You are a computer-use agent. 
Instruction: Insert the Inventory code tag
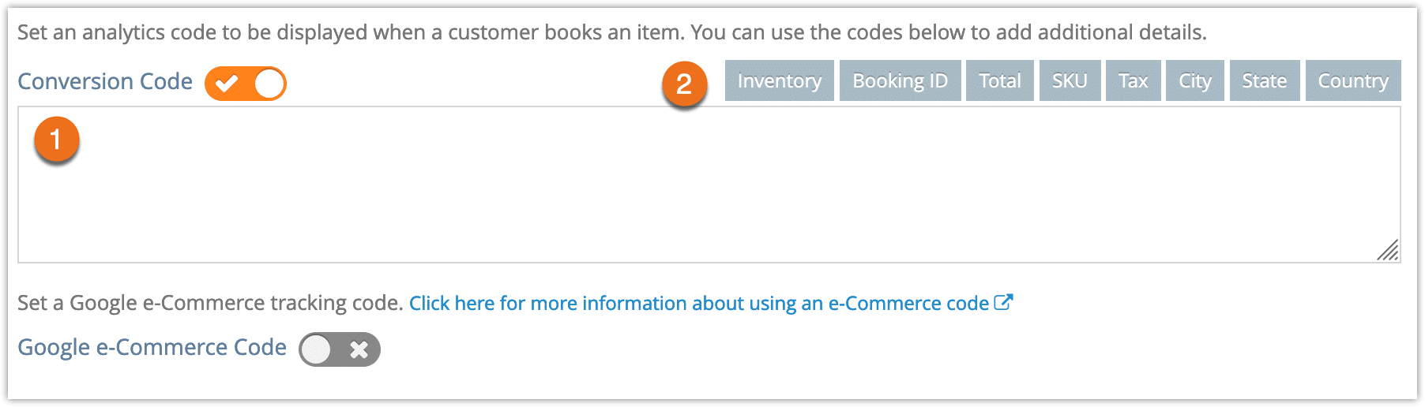[x=780, y=80]
